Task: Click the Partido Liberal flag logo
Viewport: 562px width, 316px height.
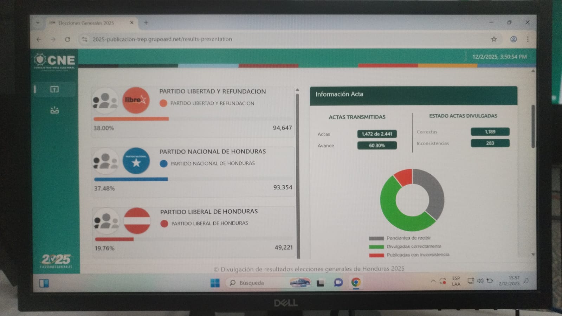Action: (137, 221)
